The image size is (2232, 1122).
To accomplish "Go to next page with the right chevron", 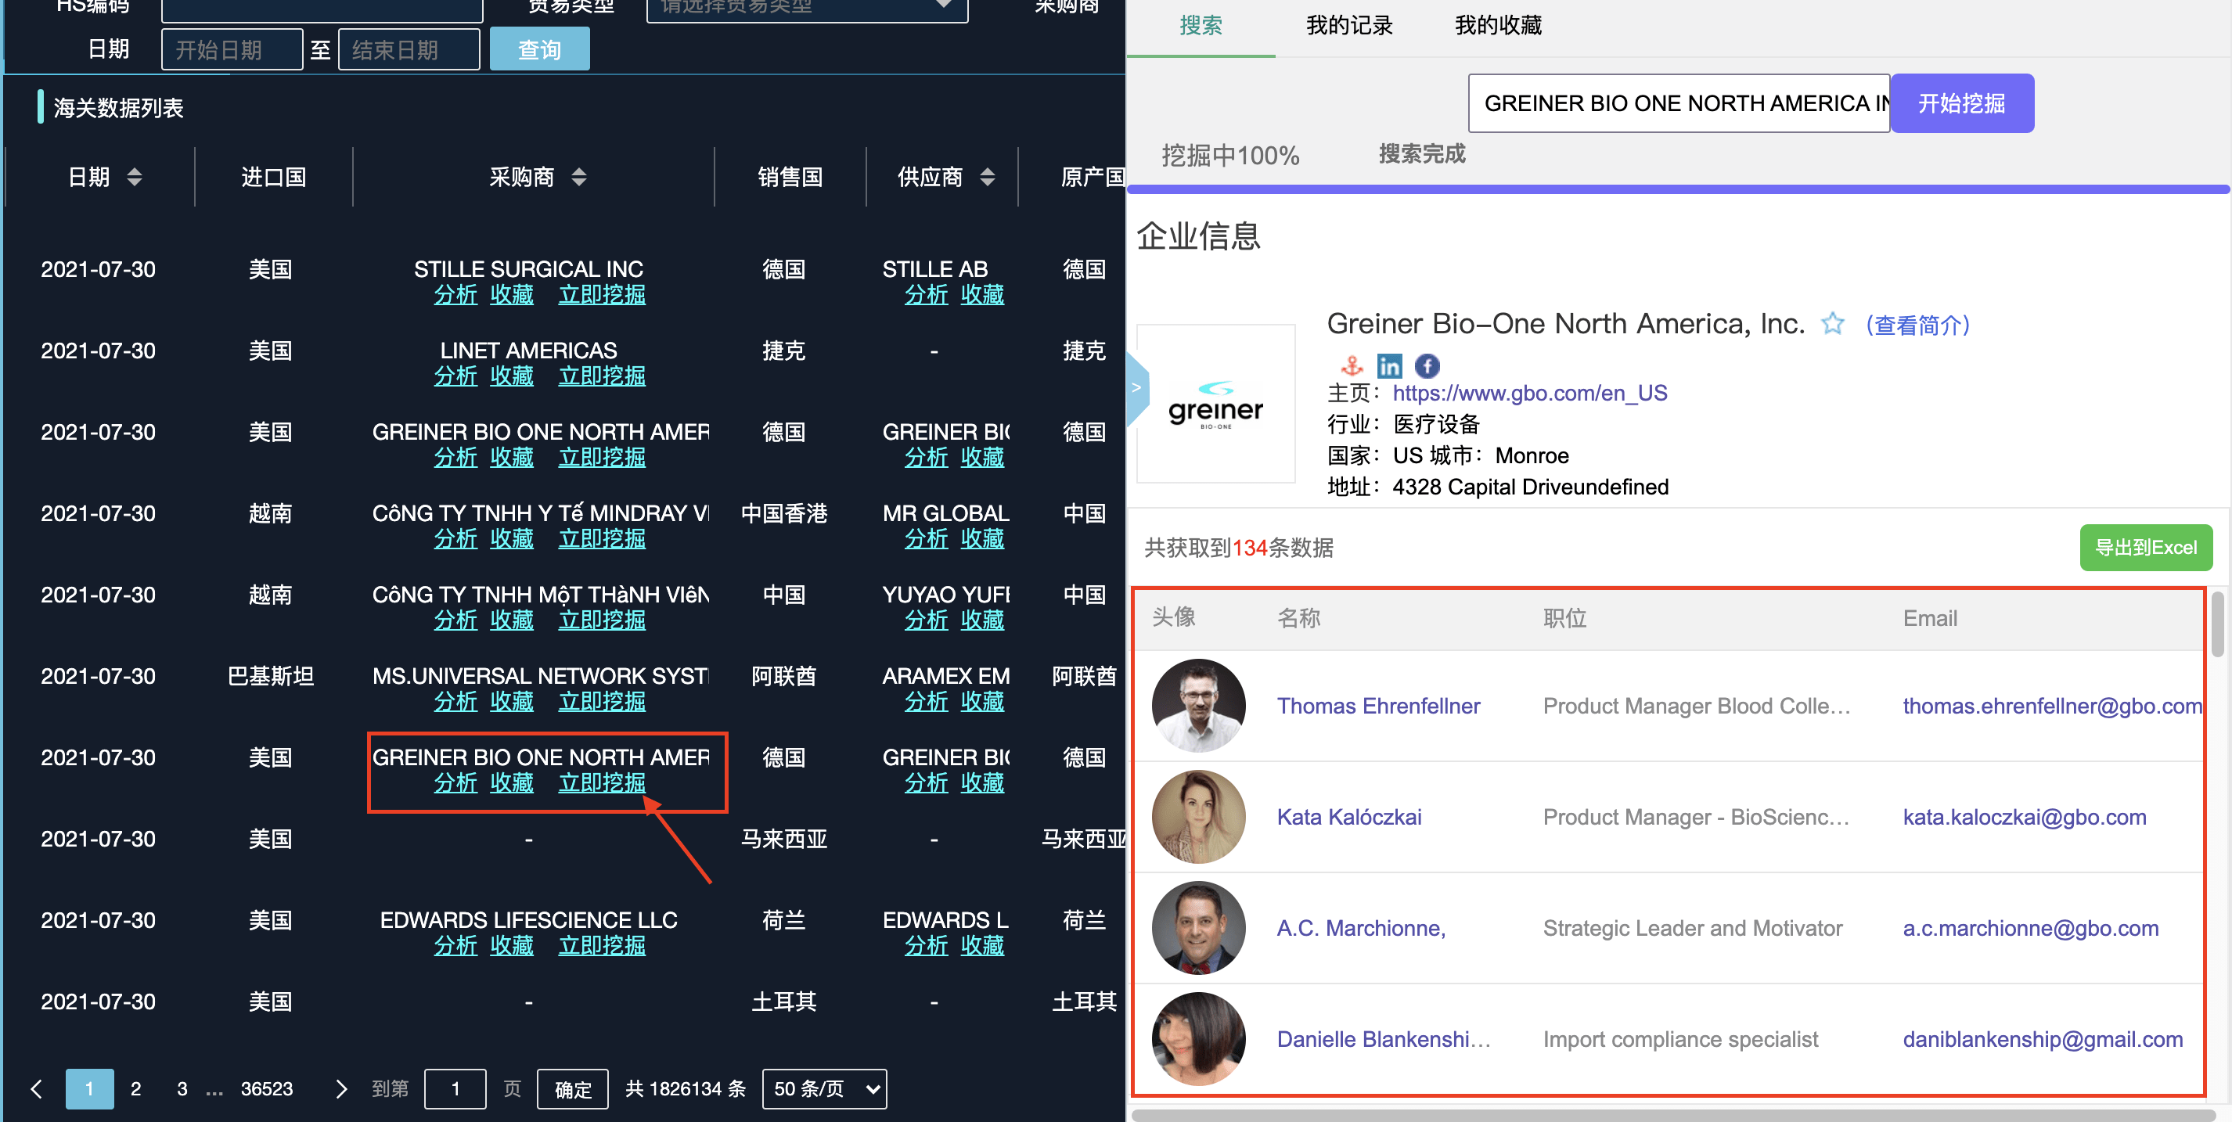I will (x=340, y=1089).
